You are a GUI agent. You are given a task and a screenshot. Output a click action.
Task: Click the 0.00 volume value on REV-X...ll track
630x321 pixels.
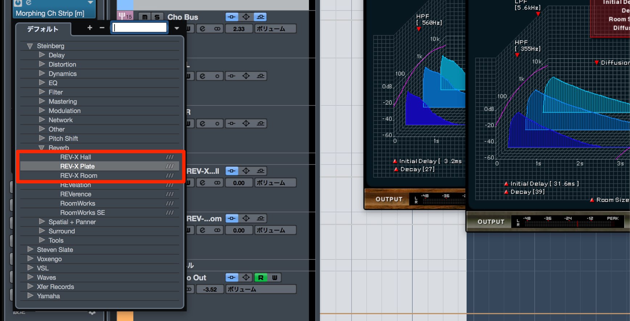[239, 183]
